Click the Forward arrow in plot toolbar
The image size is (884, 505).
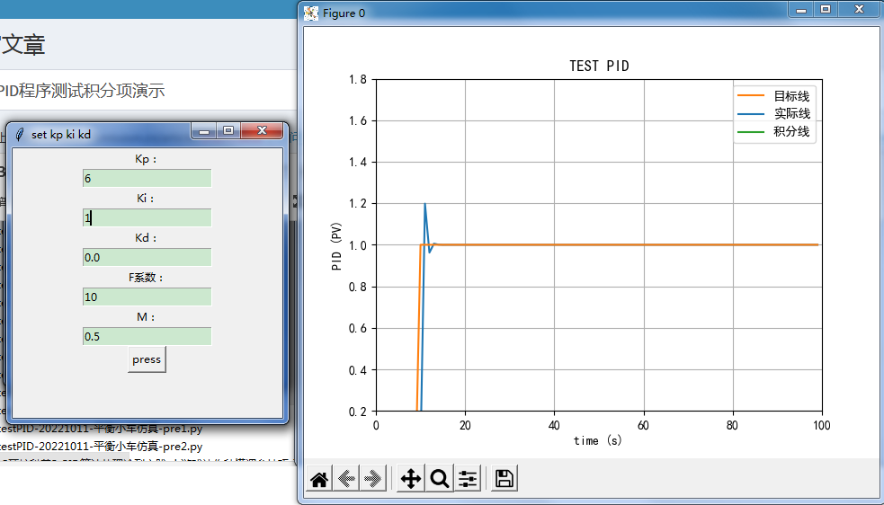tap(373, 479)
